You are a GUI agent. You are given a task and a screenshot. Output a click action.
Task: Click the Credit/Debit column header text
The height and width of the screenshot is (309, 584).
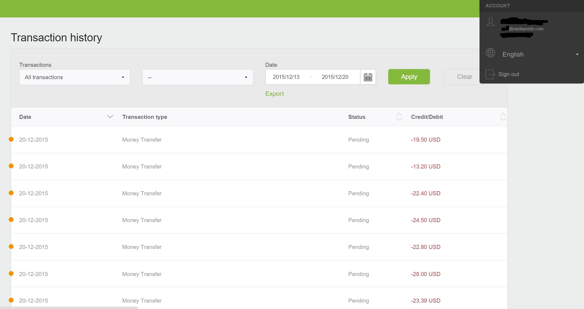click(x=427, y=117)
